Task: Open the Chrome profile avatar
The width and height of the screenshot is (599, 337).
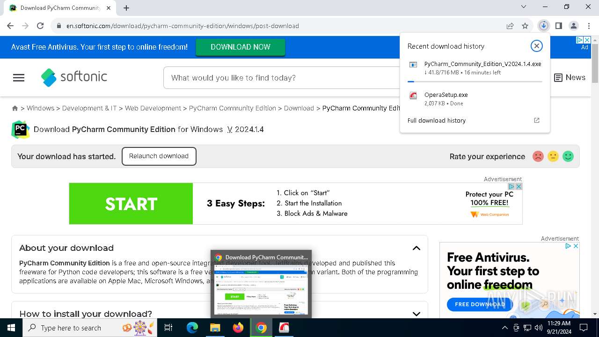Action: pyautogui.click(x=573, y=26)
